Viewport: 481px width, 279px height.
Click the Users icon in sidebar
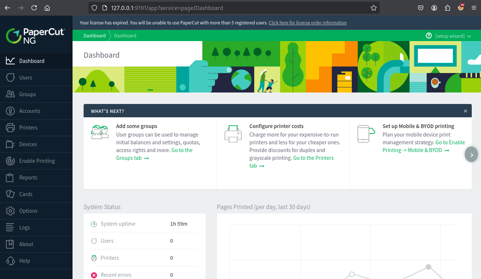click(10, 77)
